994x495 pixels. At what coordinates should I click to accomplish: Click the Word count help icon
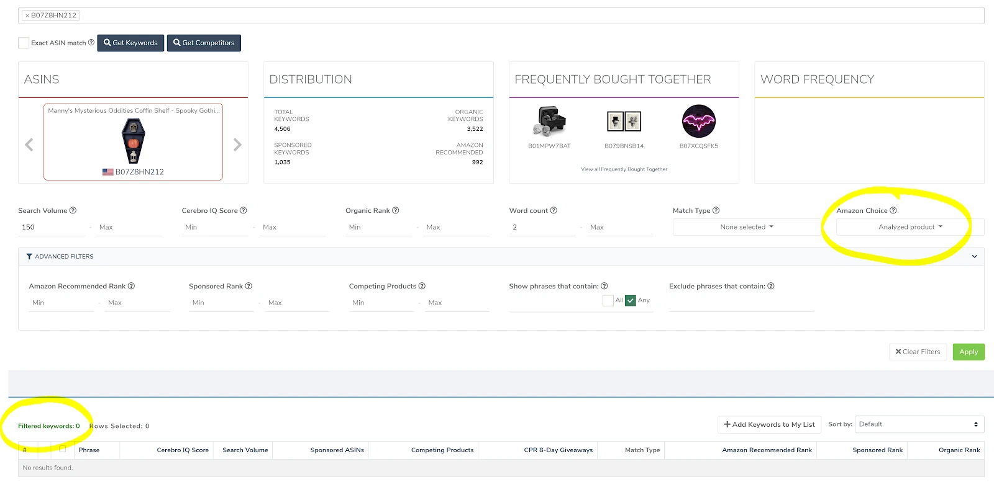pyautogui.click(x=554, y=210)
